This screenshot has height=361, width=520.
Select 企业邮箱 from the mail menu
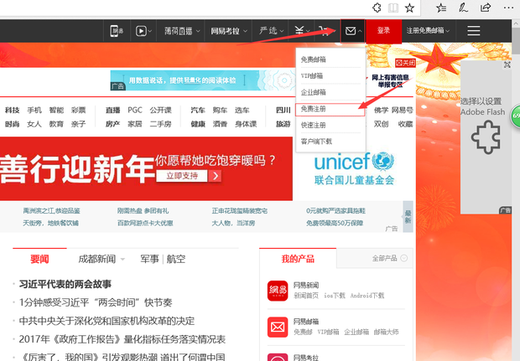point(313,92)
